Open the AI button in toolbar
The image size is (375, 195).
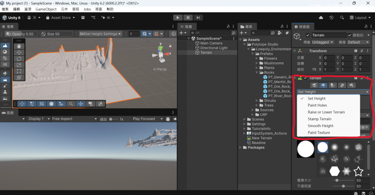[x=108, y=18]
